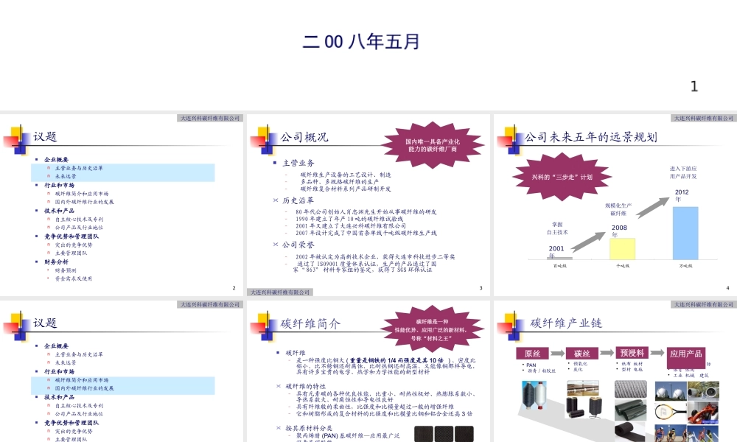Viewport: 737px width, 442px height.
Task: Click the 历史沿革 heading on 公司概况 slide
Action: pos(298,200)
